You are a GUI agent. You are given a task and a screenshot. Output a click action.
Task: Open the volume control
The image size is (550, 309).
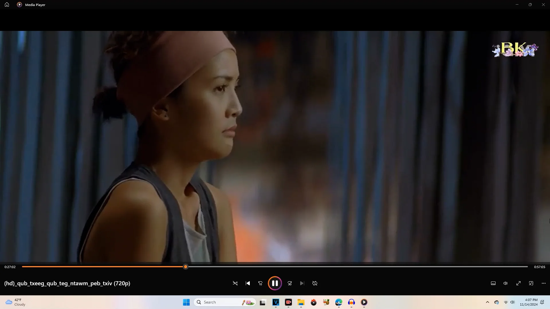tap(506, 283)
